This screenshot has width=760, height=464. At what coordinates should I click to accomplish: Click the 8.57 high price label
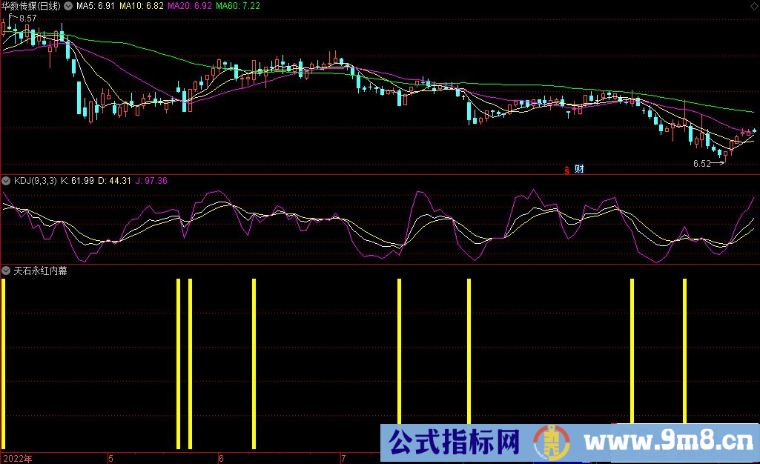pos(27,19)
